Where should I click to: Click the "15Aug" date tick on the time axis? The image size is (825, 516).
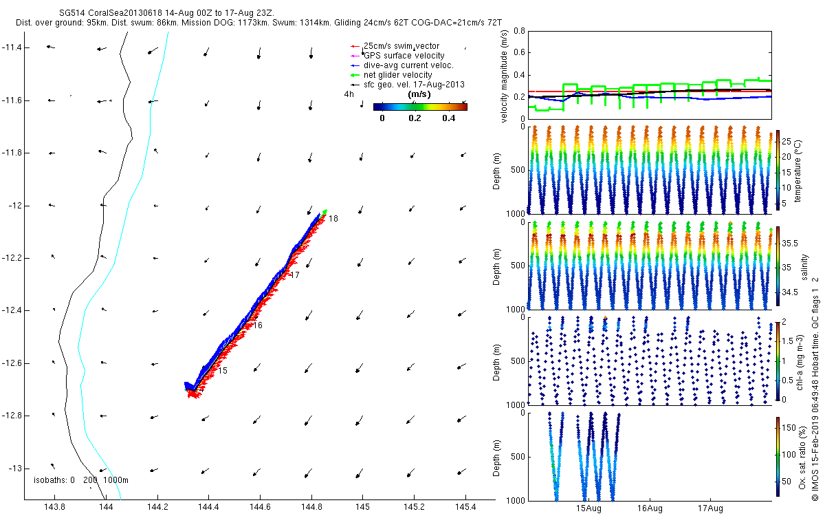(589, 508)
